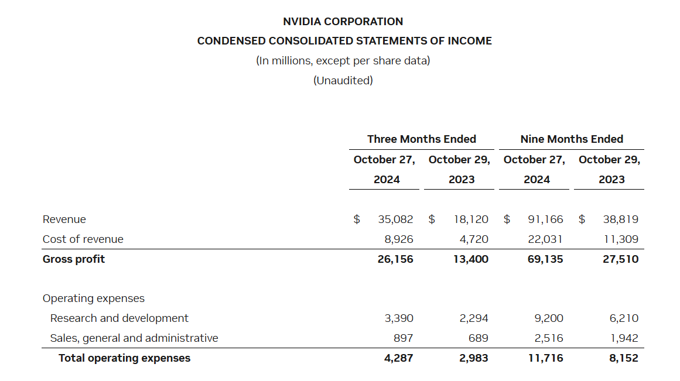Select SG&A value 897
680x381 pixels.
click(x=404, y=338)
